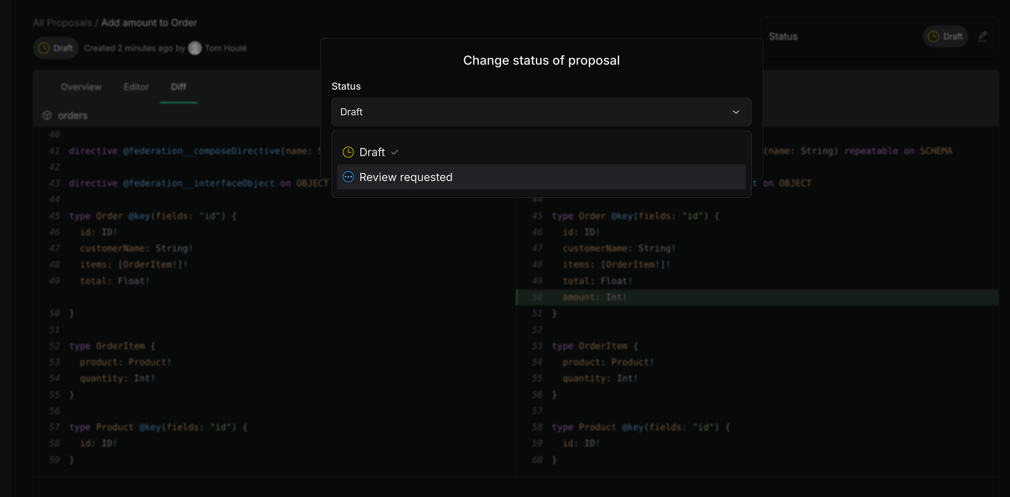Click the highlighted "amount: Int!" added line

tap(594, 297)
